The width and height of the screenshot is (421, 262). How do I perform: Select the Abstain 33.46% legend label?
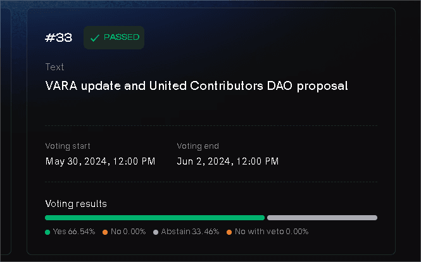190,232
